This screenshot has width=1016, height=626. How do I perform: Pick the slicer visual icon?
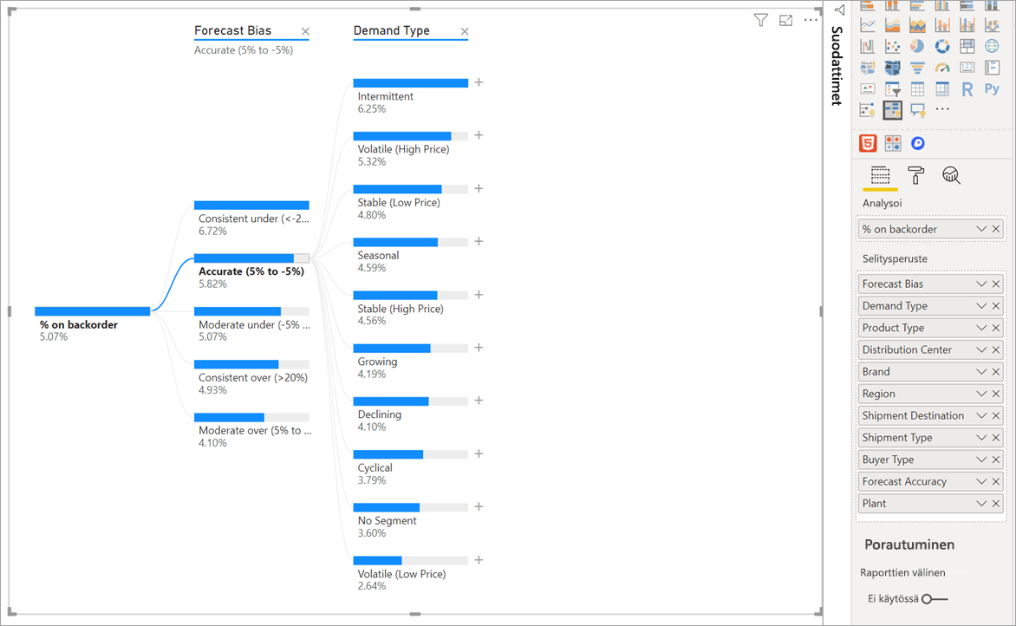pyautogui.click(x=892, y=88)
